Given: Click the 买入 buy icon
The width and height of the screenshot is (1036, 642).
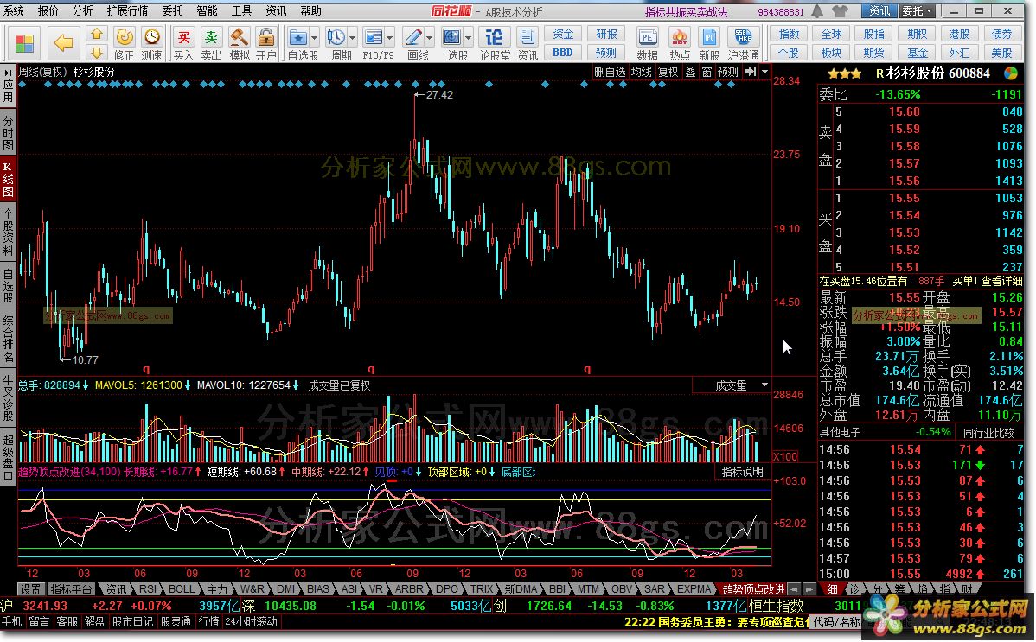Looking at the screenshot, I should click(x=183, y=37).
